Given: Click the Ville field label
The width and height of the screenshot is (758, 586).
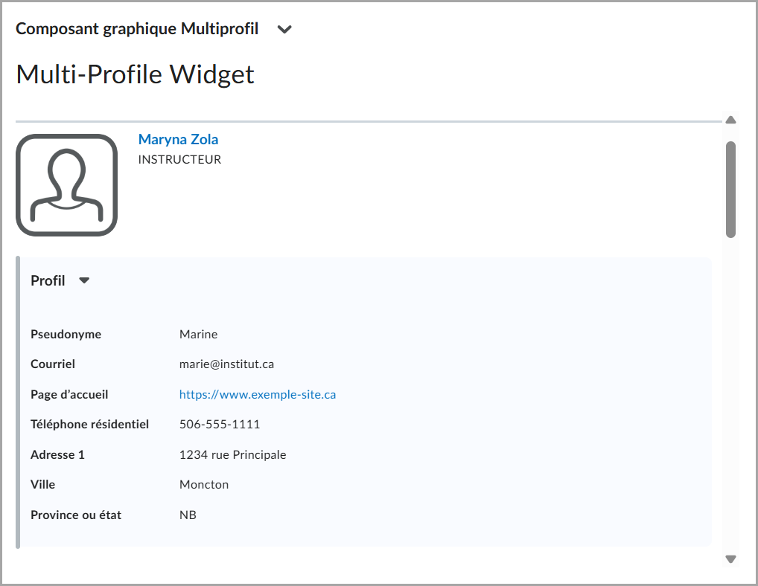Looking at the screenshot, I should point(42,485).
